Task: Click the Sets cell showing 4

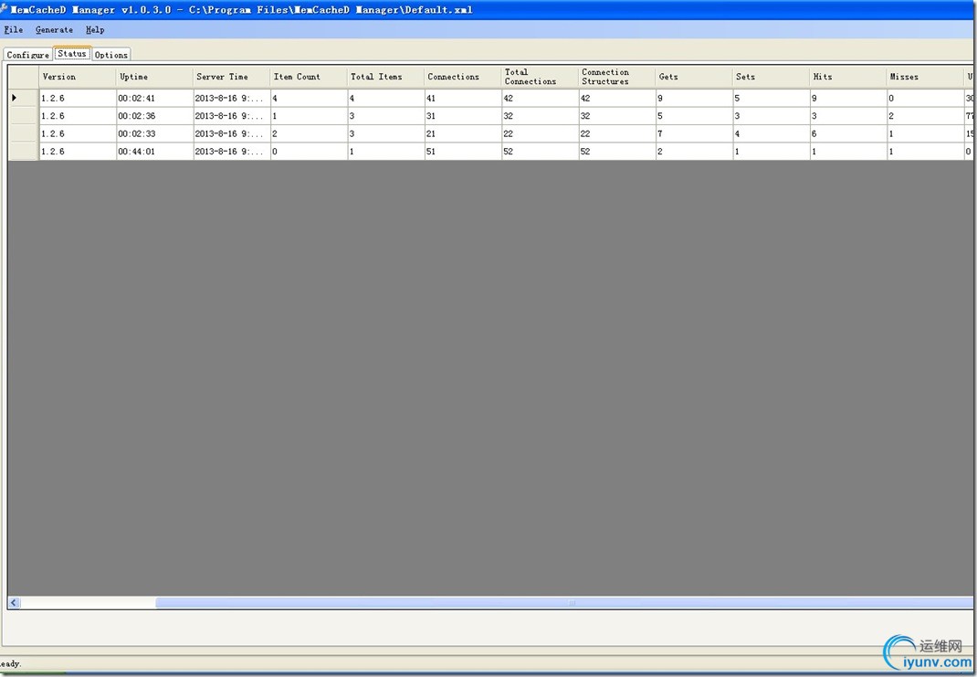Action: pyautogui.click(x=771, y=133)
